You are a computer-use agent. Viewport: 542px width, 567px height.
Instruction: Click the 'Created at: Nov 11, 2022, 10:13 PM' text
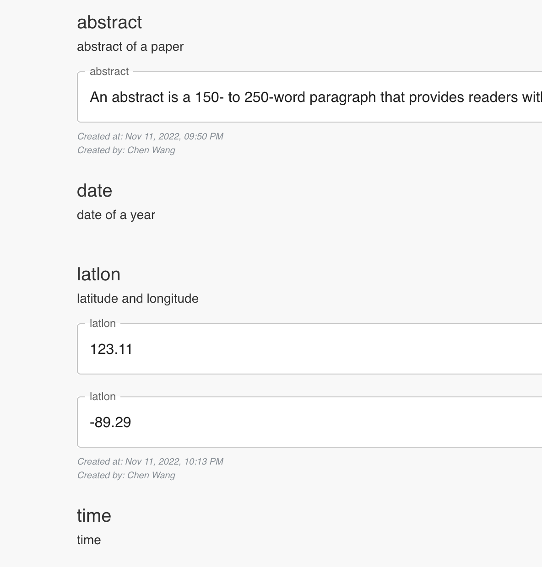pos(150,462)
